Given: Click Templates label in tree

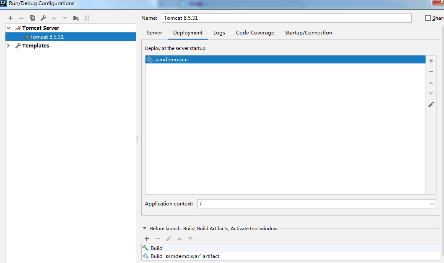Looking at the screenshot, I should click(35, 46).
